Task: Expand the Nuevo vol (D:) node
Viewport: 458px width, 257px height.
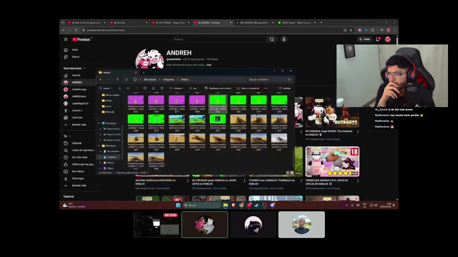Action: (100, 135)
